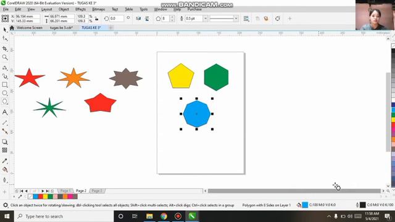
Task: Click the blue fill indicator in status bar
Action: 305,205
